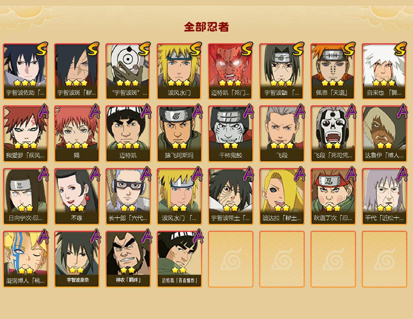This screenshot has height=319, width=413.
Task: Click S rank badge on 宇智波佐助 card
Action: pos(42,49)
